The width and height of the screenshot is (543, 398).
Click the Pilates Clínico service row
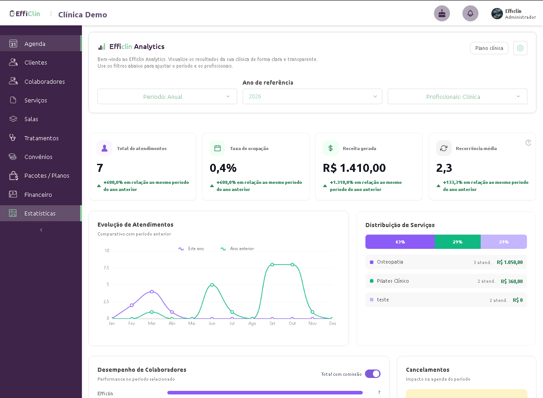pos(446,281)
